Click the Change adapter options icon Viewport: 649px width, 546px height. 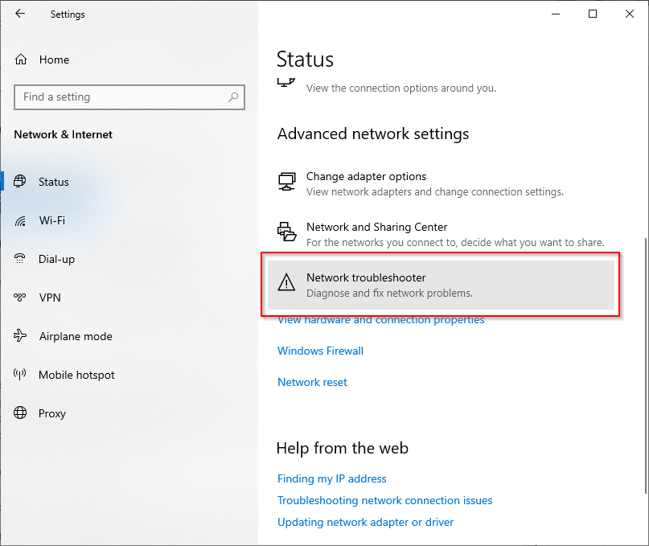coord(286,182)
